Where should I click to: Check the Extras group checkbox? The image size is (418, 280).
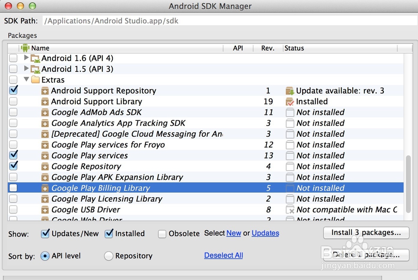[13, 80]
